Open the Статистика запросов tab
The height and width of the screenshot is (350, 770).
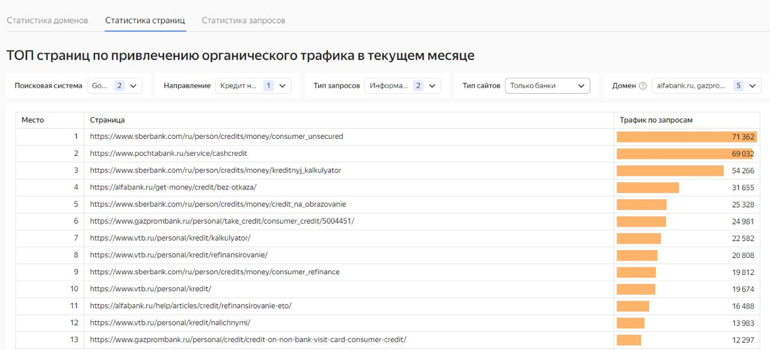tap(244, 20)
